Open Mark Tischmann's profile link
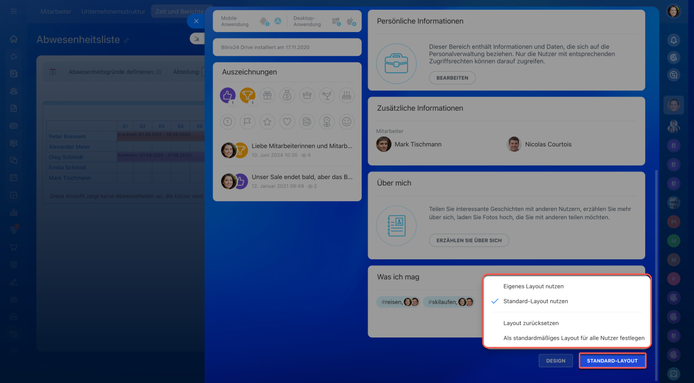Image resolution: width=694 pixels, height=383 pixels. (417, 144)
